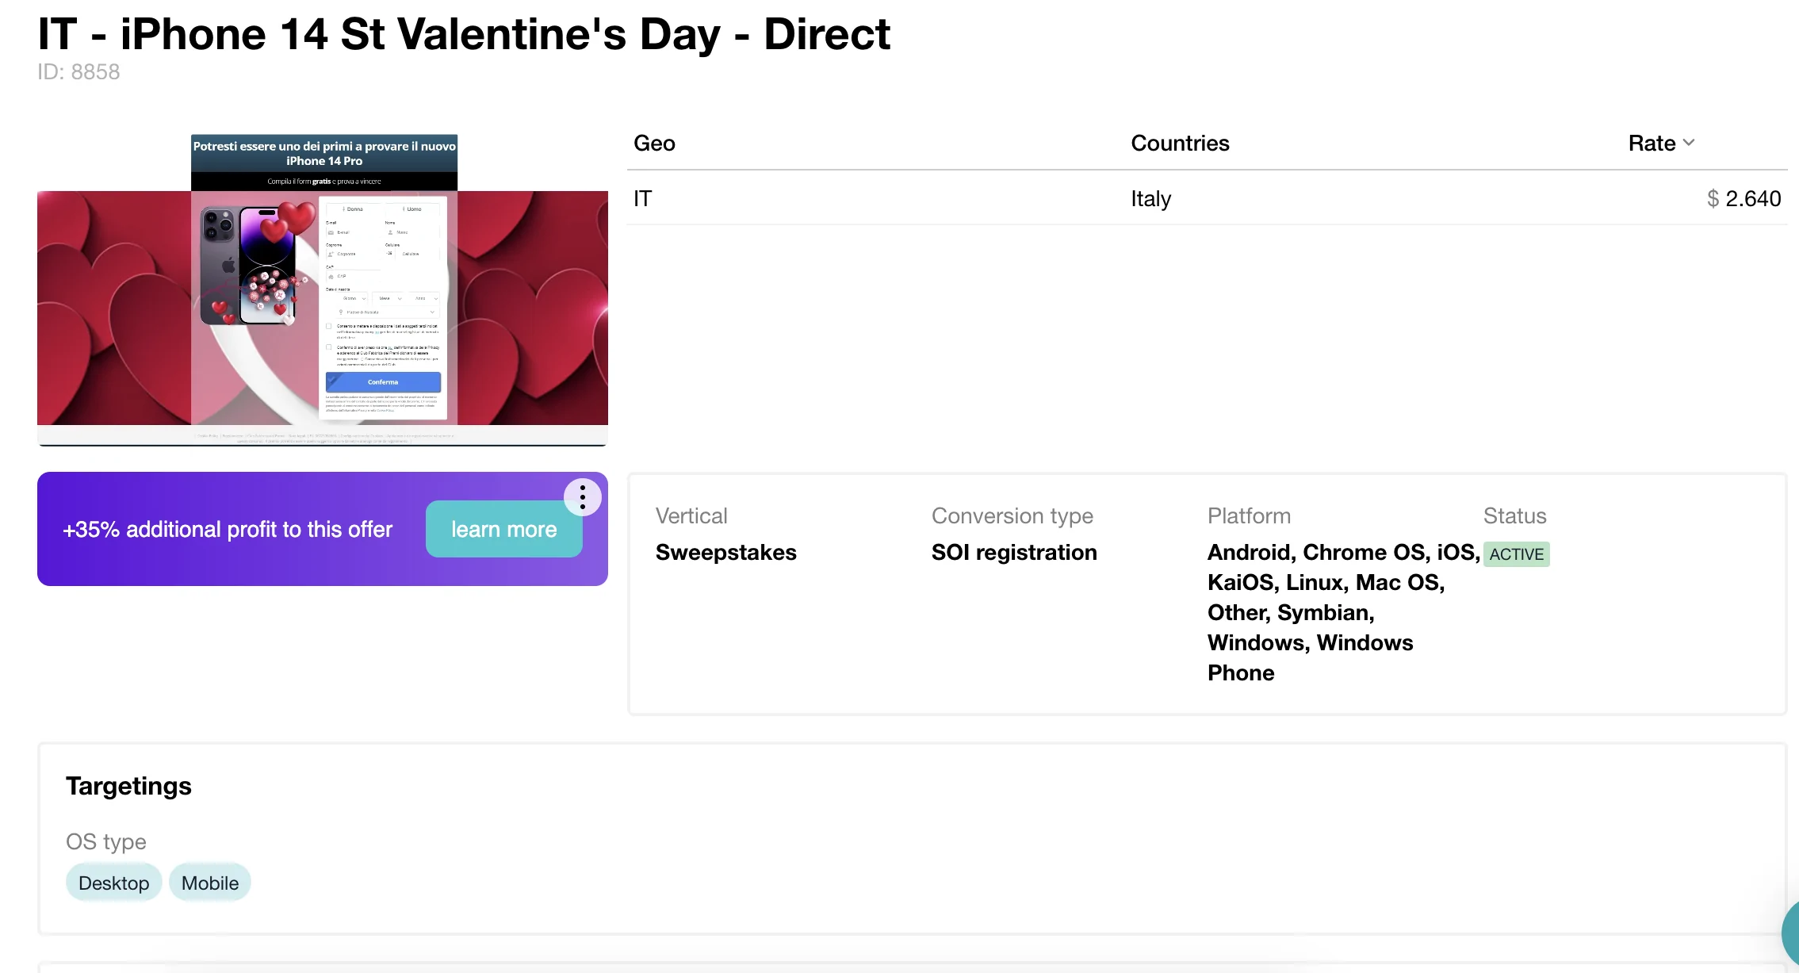Click the +35% additional profit banner text

[x=228, y=530]
